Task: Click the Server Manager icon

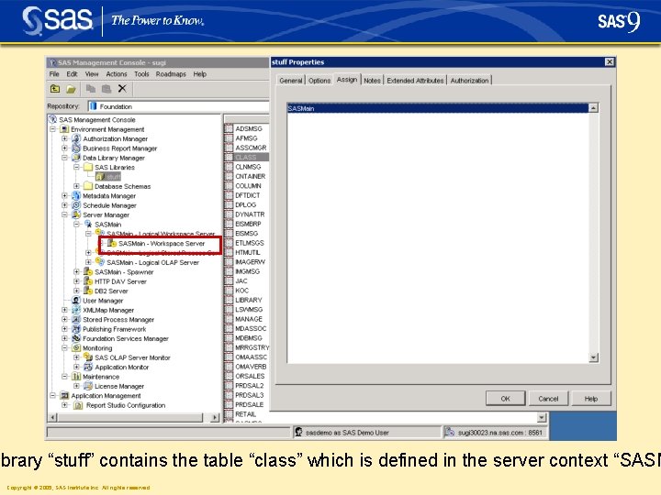Action: [x=76, y=214]
